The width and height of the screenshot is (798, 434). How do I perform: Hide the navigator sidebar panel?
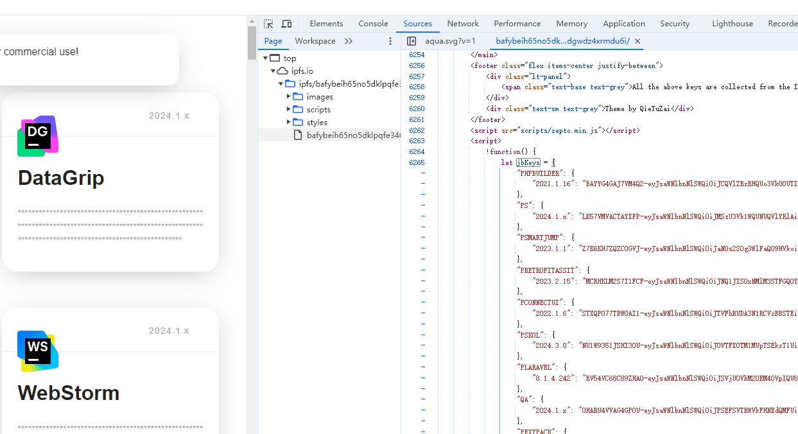pos(412,41)
